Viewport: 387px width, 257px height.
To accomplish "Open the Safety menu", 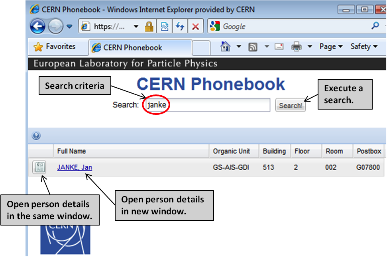I will (363, 47).
